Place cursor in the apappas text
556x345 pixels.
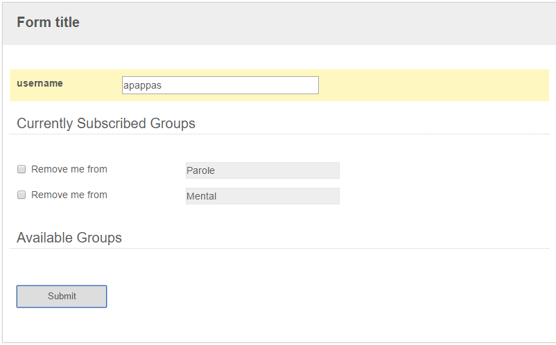(x=143, y=86)
